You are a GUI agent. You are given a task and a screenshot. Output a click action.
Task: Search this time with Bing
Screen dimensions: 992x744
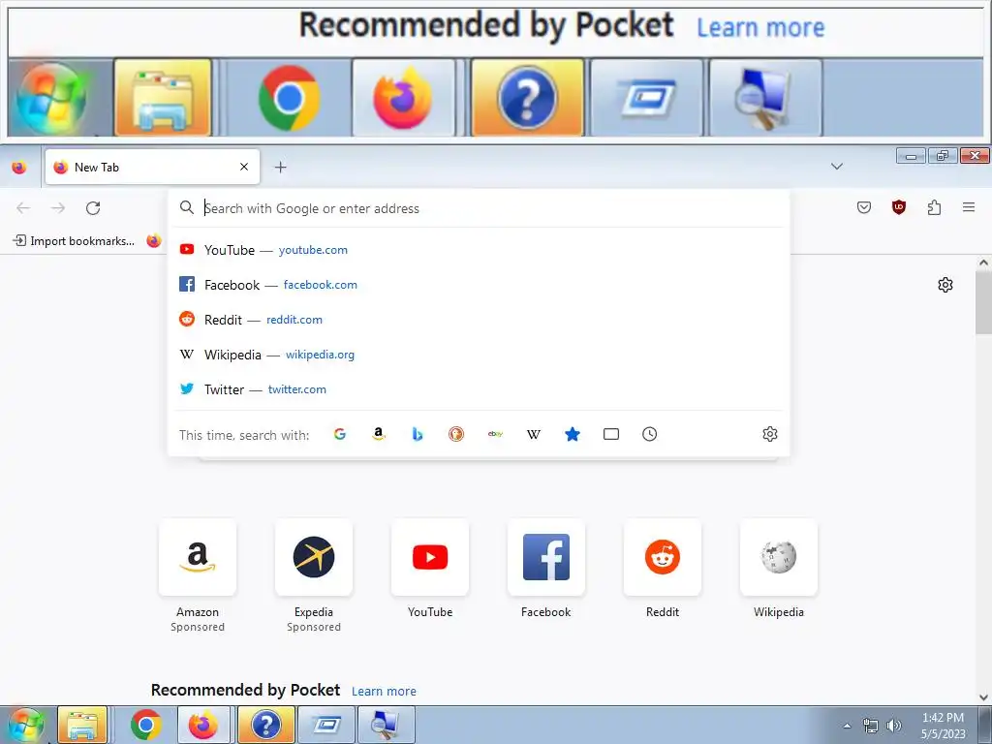click(x=417, y=434)
